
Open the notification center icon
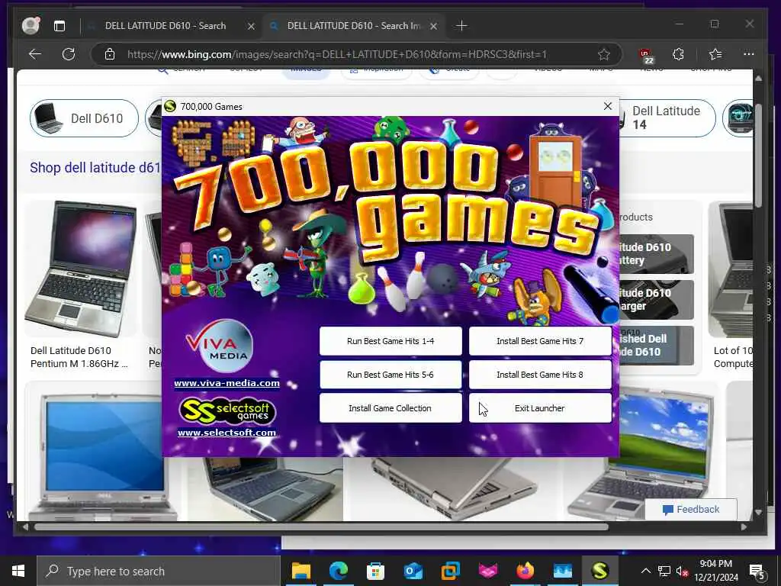(x=757, y=572)
